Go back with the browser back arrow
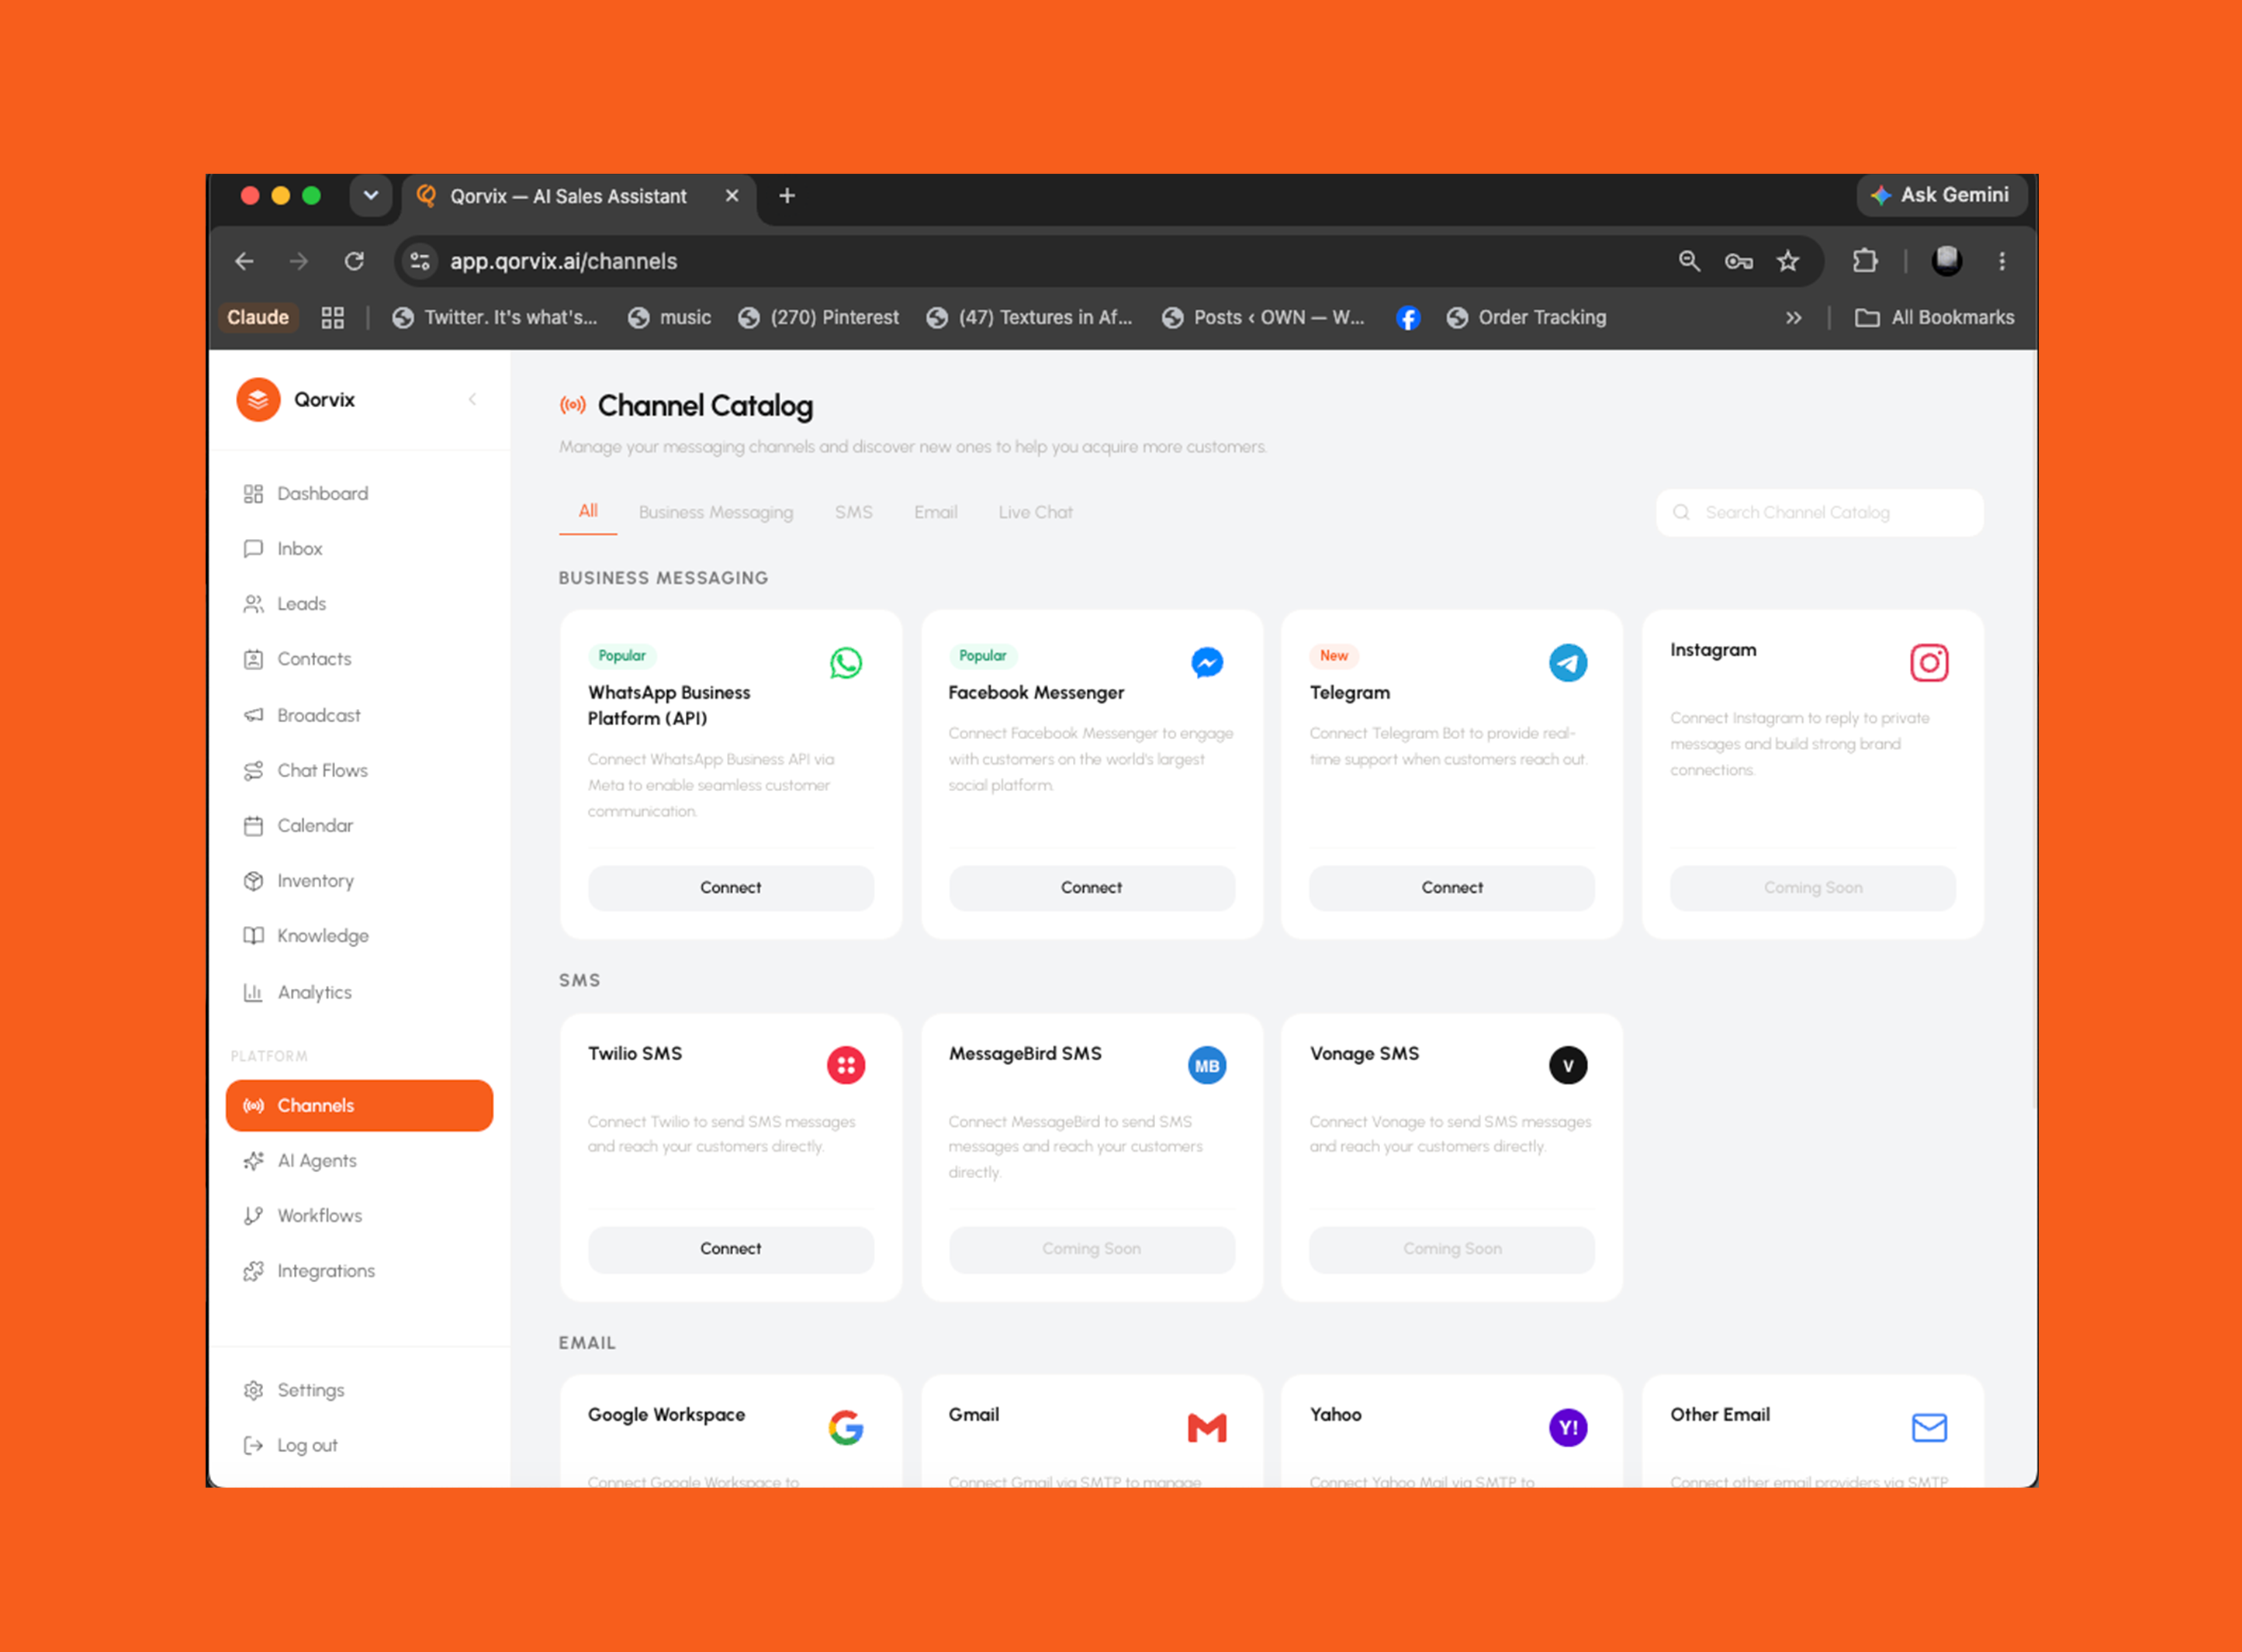 tap(244, 261)
